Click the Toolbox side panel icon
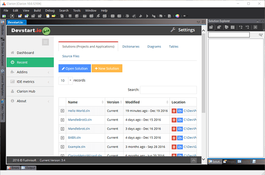Image resolution: width=265 pixels, height=175 pixels. point(3,22)
